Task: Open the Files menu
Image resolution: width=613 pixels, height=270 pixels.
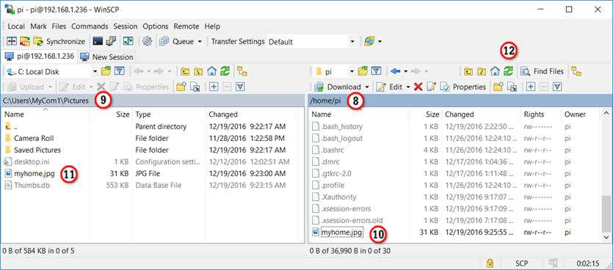Action: click(59, 26)
